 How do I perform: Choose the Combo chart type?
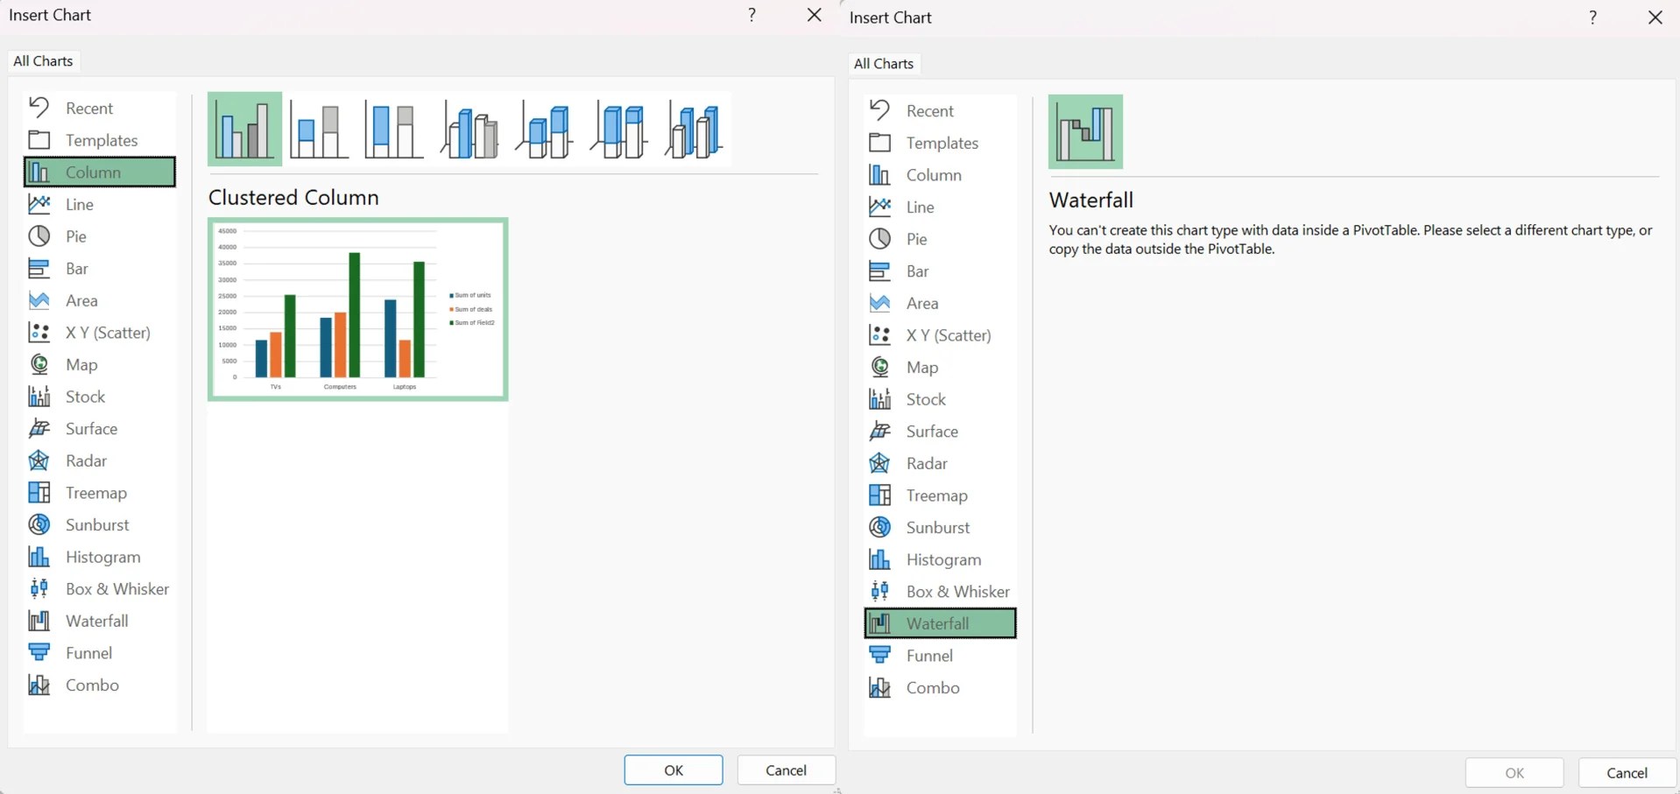(x=91, y=685)
